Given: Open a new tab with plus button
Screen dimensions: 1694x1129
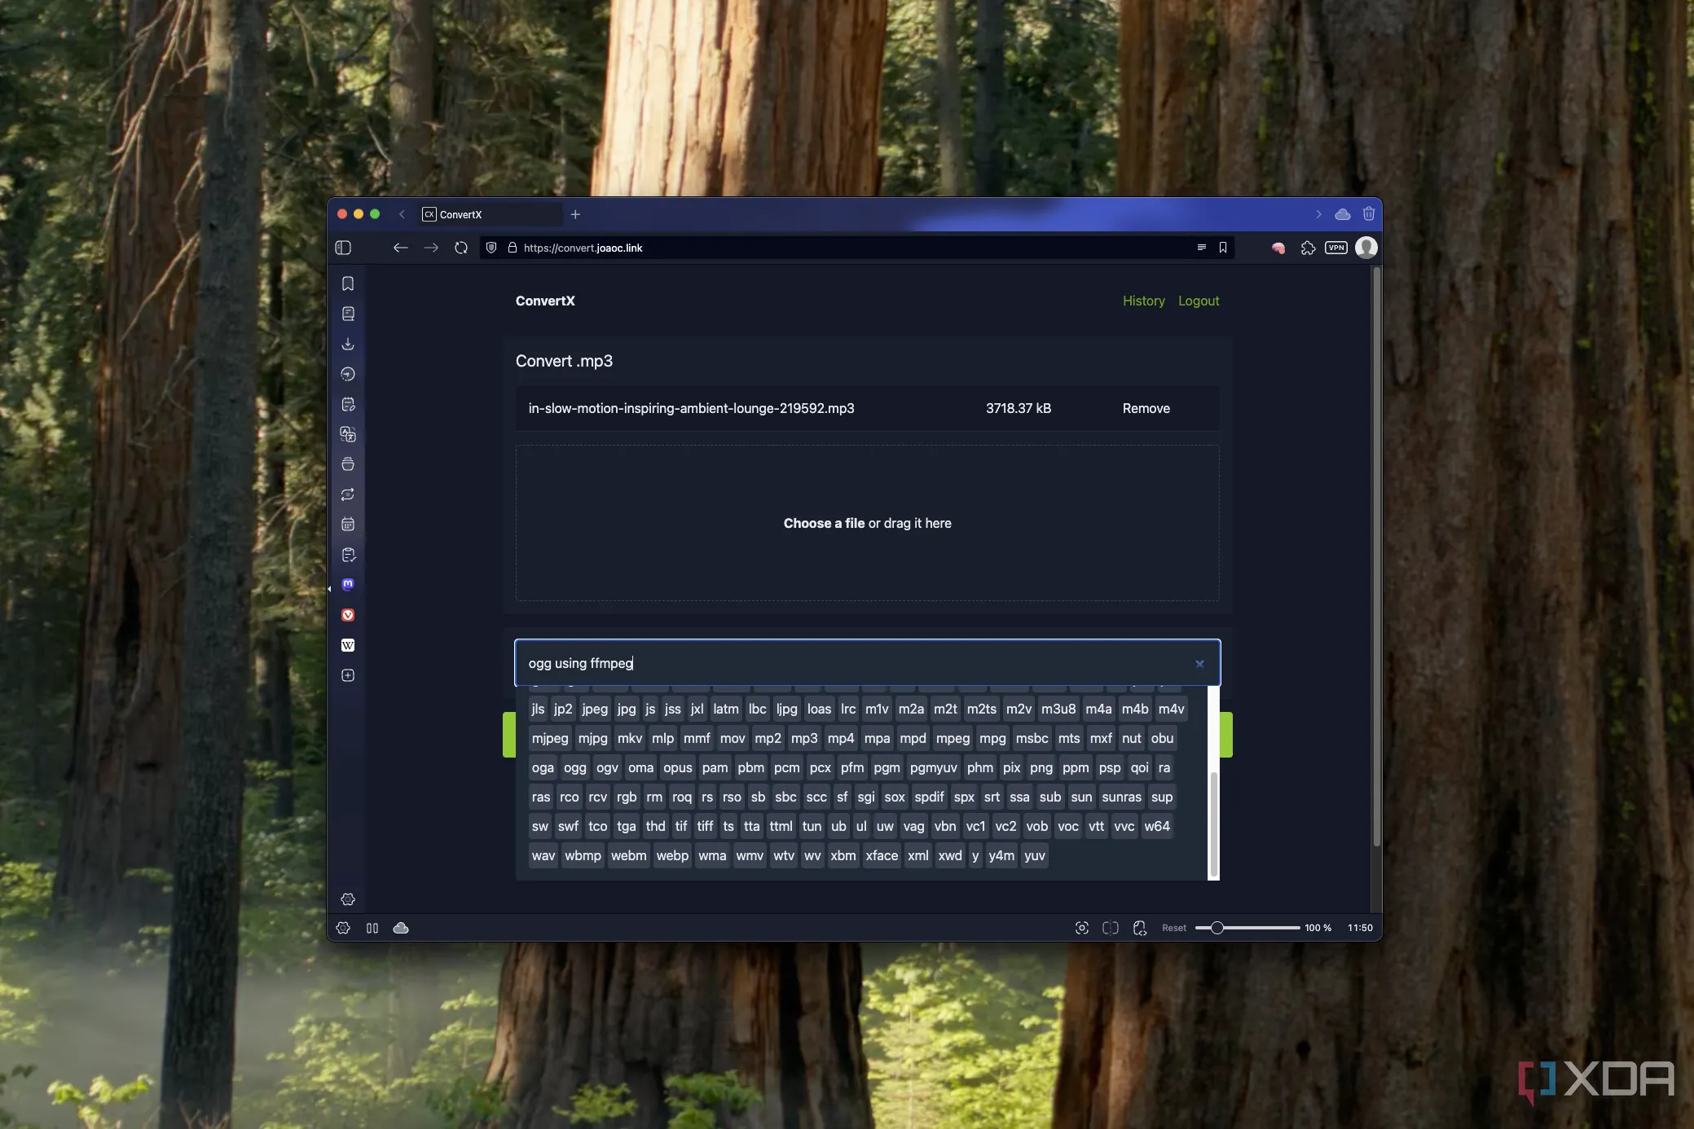Looking at the screenshot, I should coord(575,214).
